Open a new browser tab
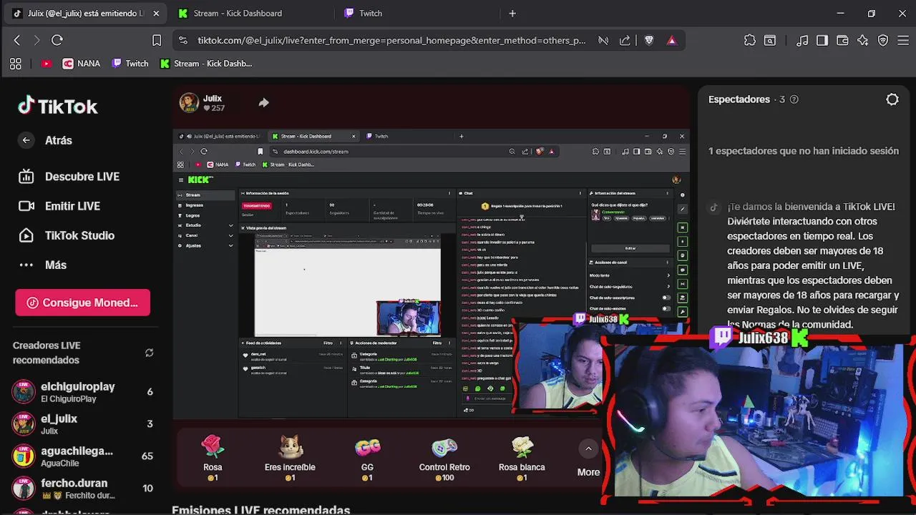Image resolution: width=916 pixels, height=515 pixels. 512,13
